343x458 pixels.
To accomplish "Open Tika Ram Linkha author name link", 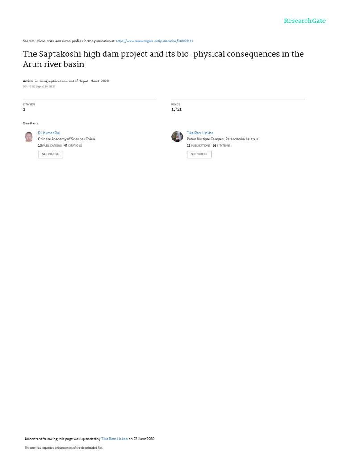I will [x=200, y=133].
